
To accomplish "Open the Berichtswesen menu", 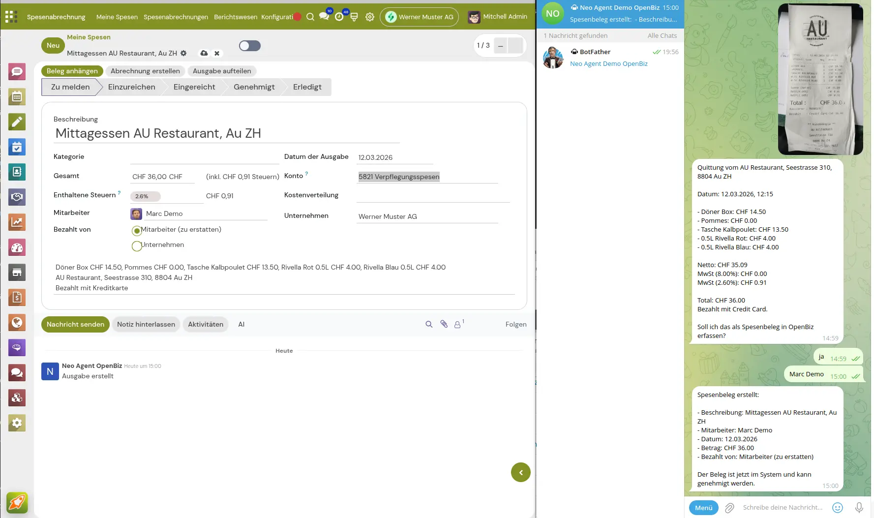I will [x=235, y=17].
